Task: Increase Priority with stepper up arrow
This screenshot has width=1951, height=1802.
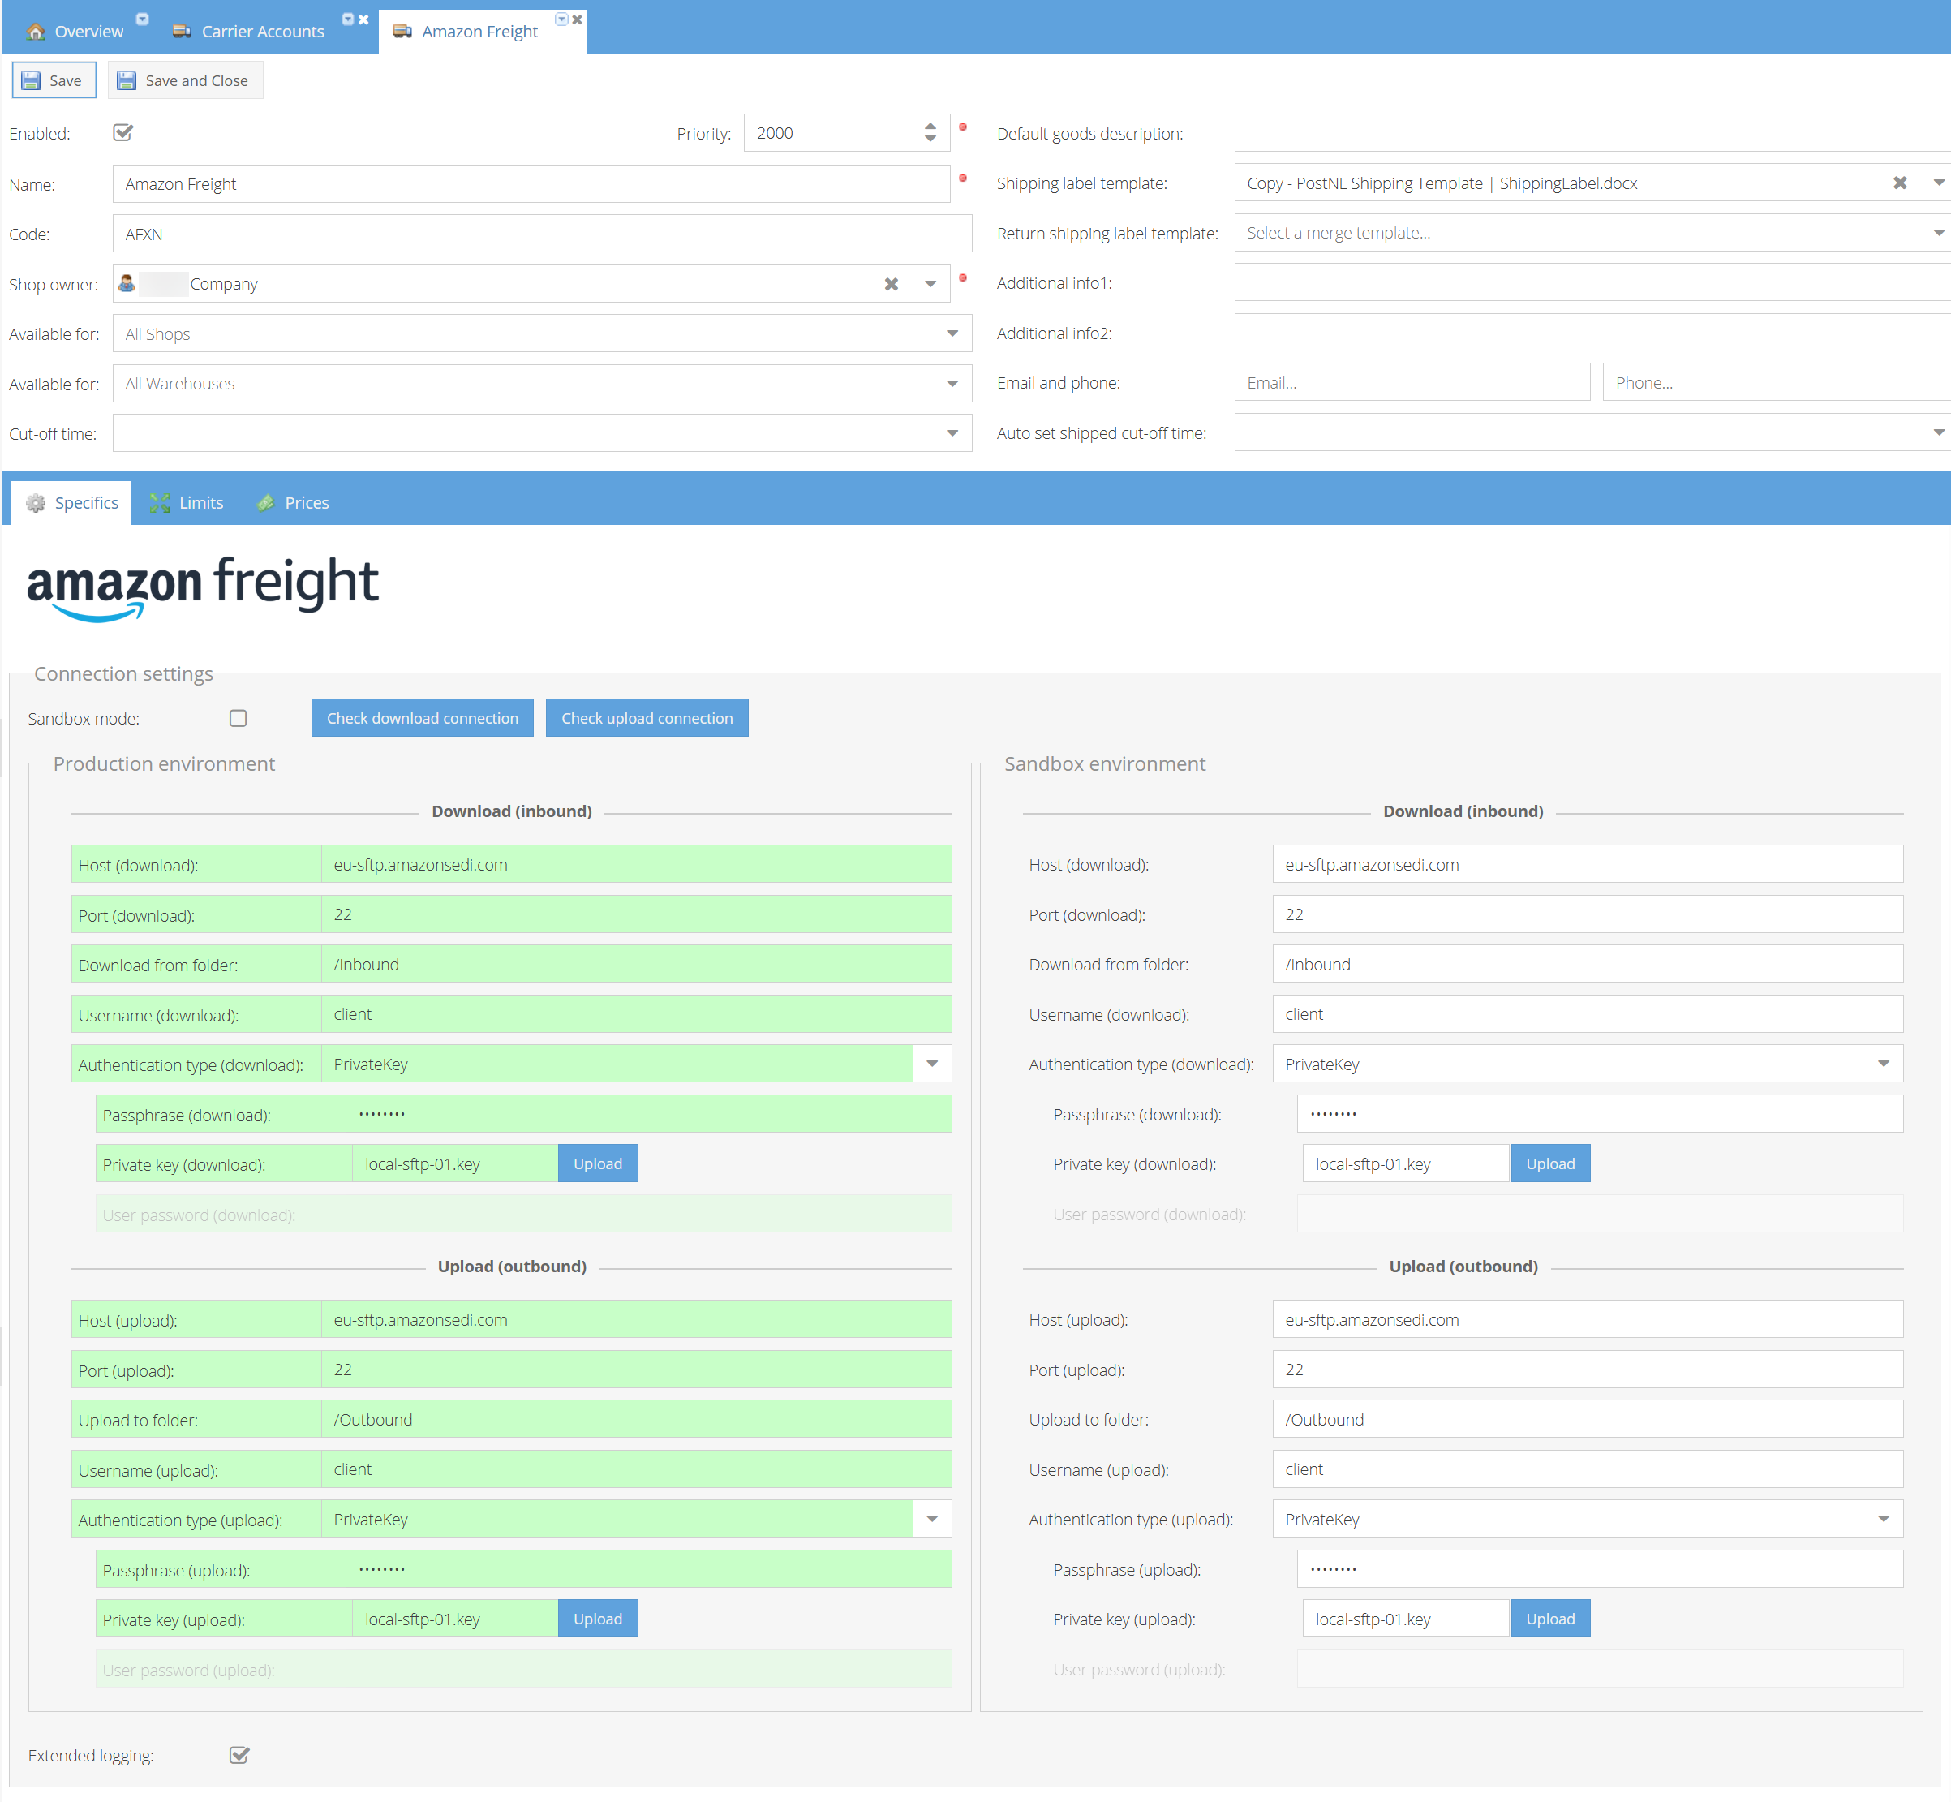Action: (x=930, y=126)
